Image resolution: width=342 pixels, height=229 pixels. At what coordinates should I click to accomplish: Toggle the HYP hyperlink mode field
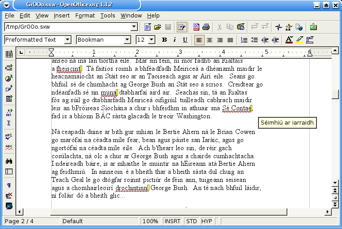[x=206, y=221]
